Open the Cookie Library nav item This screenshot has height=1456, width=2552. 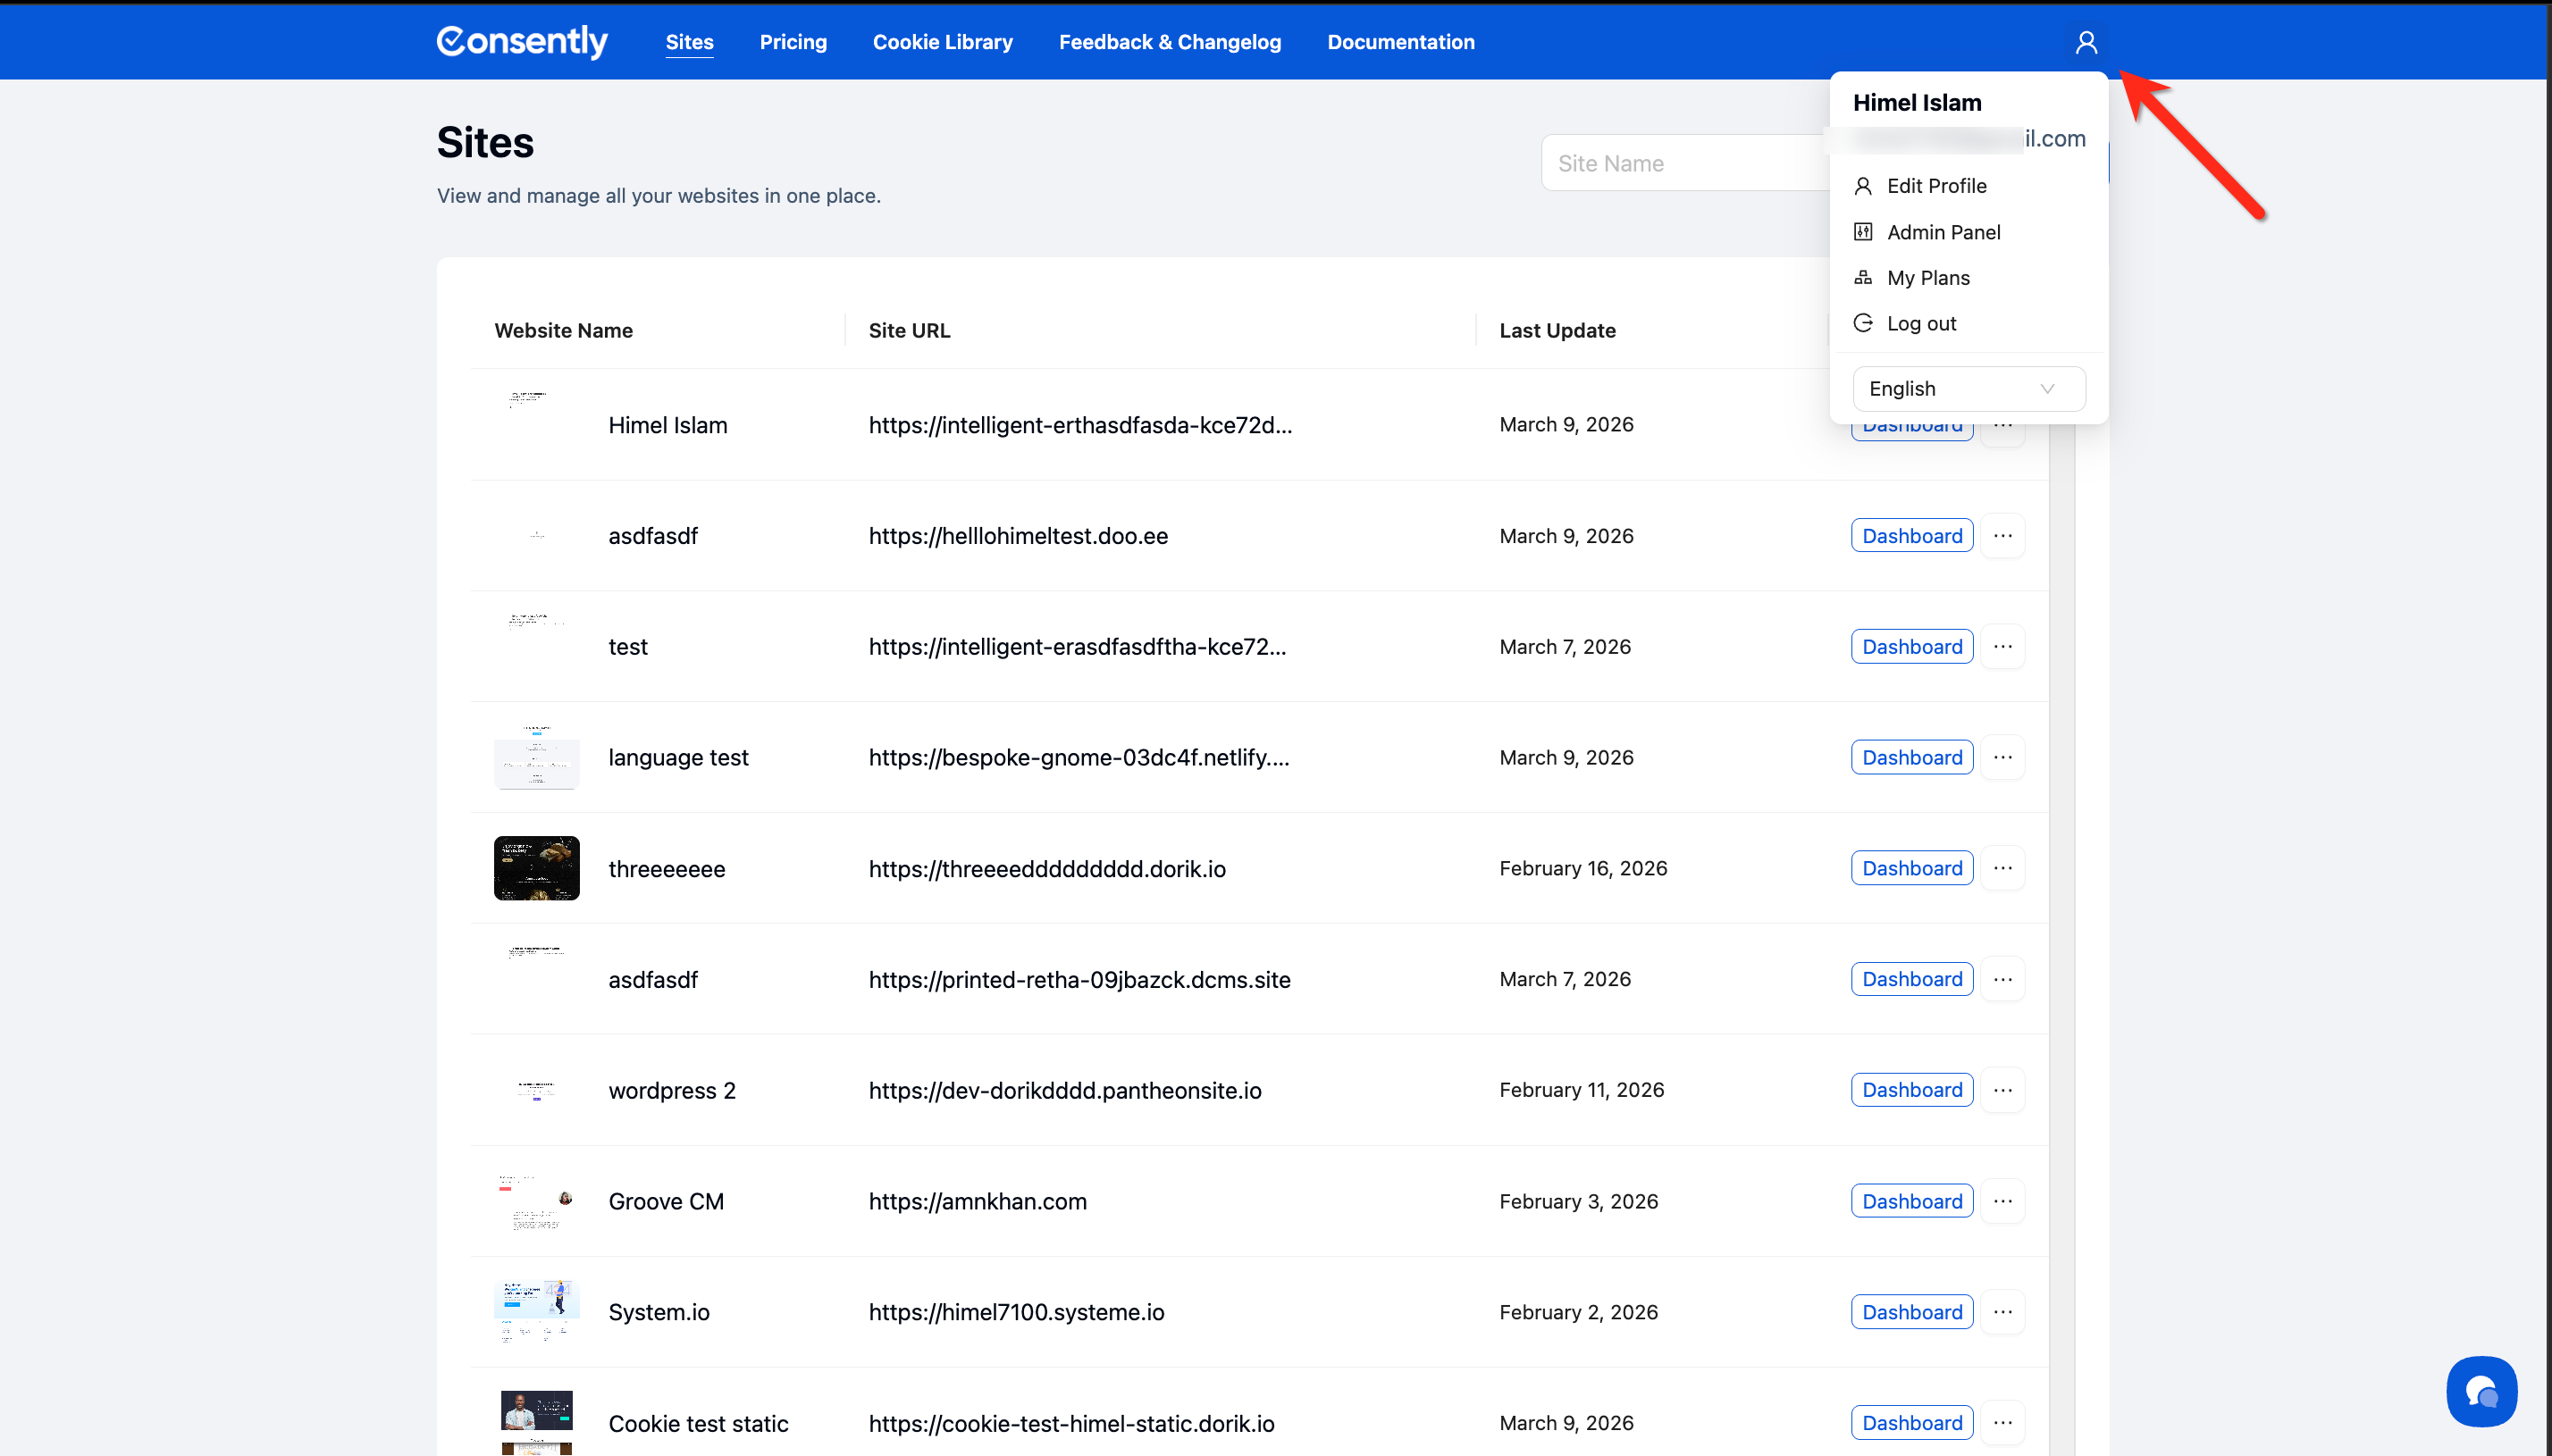coord(942,42)
